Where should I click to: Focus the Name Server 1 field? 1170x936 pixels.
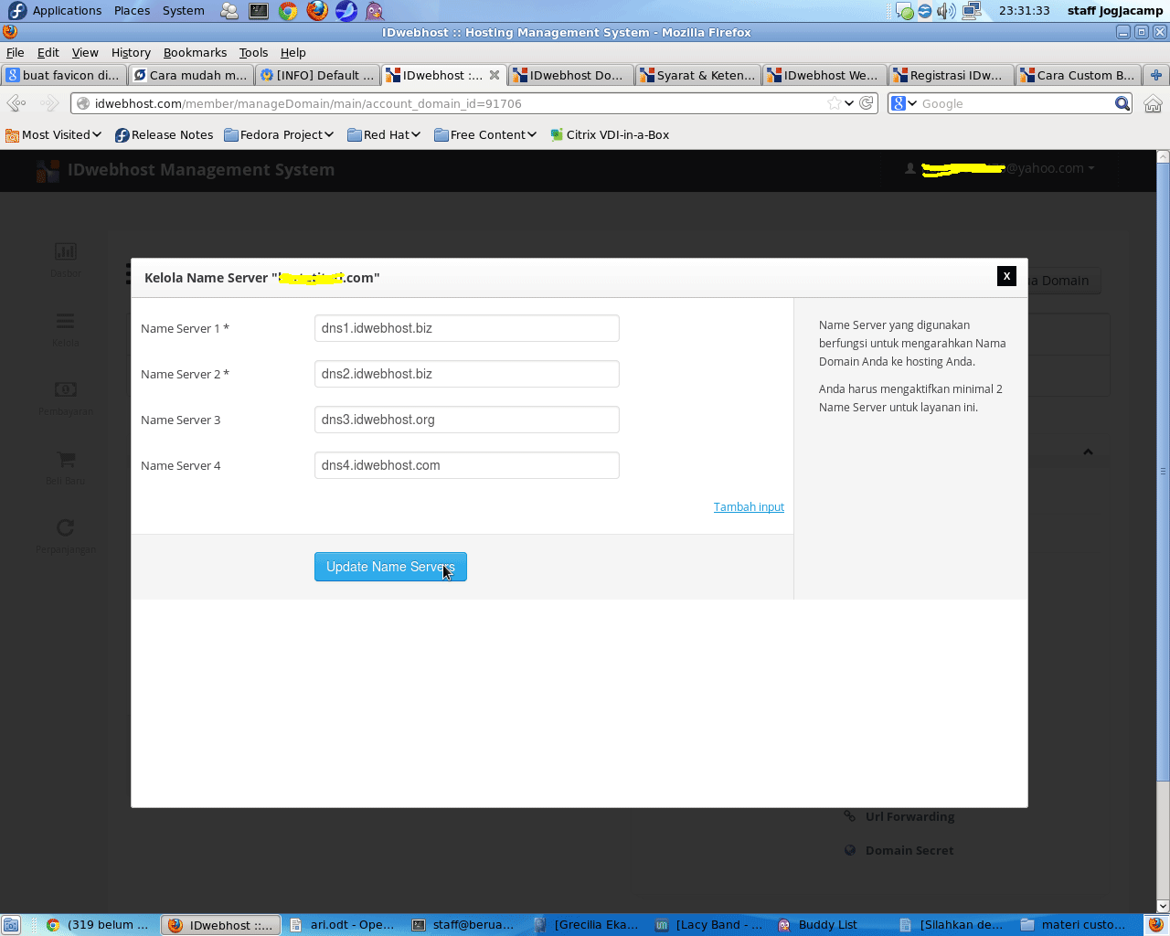[466, 328]
